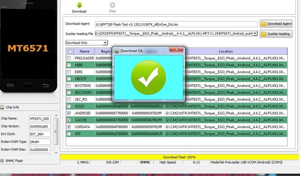Viewport: 300px width, 176px height.
Task: Check the MBR partition checkbox
Action: (x=69, y=65)
